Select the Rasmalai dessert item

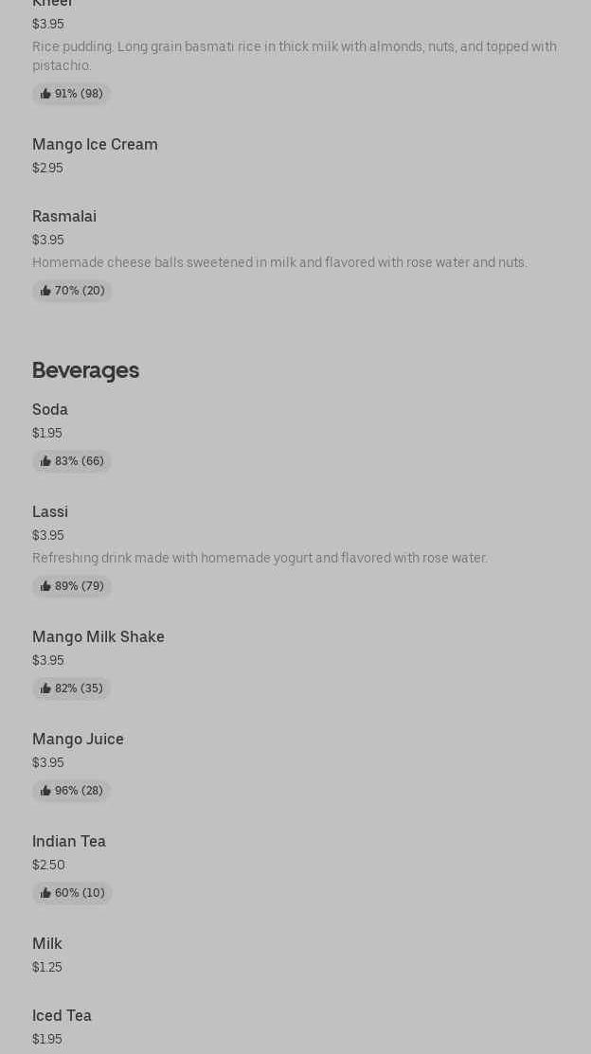pyautogui.click(x=64, y=217)
